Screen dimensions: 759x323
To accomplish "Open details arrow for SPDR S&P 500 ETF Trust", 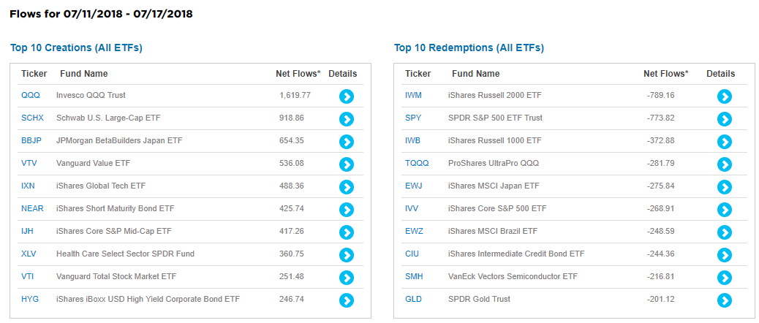I will 724,119.
